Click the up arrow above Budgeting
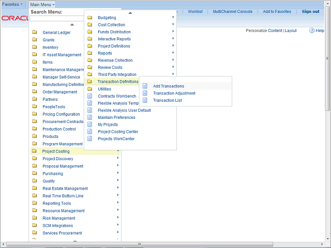 (x=130, y=13)
